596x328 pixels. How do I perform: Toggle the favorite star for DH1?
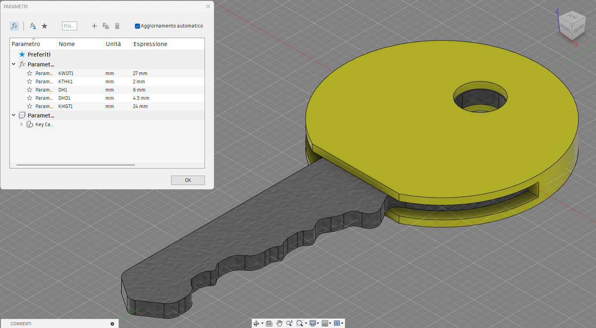[29, 90]
